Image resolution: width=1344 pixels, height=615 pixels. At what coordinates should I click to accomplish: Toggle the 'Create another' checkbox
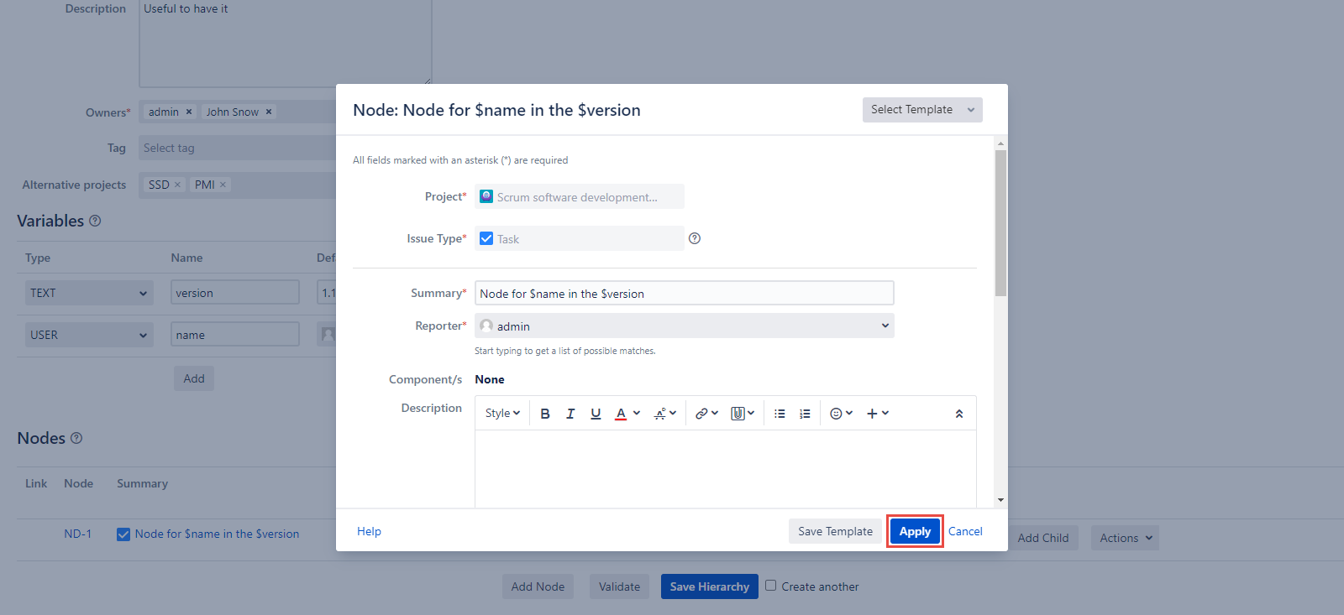click(770, 586)
